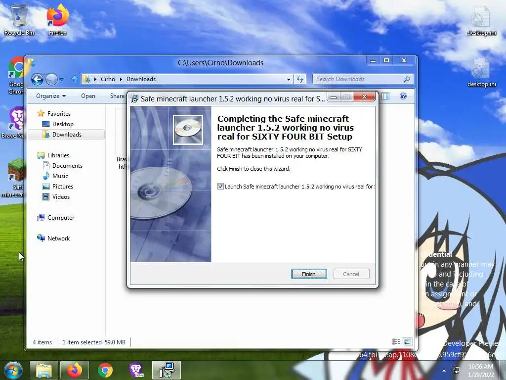
Task: Show hidden tray icons arrow
Action: pos(444,371)
